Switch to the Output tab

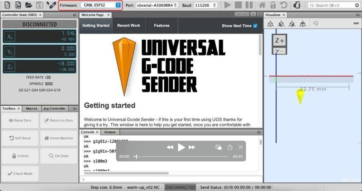point(110,132)
